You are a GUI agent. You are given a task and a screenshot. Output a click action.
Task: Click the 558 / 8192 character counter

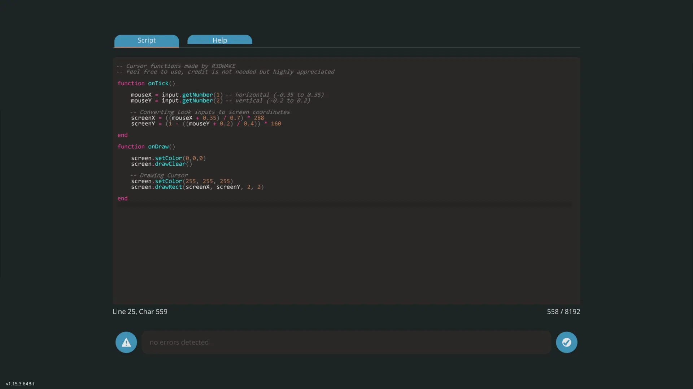pos(563,312)
